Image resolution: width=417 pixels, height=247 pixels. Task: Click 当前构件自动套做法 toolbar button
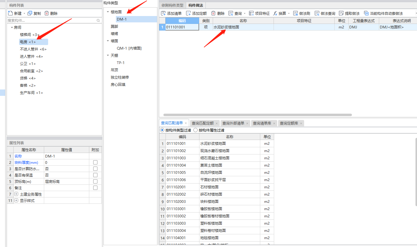coord(383,13)
